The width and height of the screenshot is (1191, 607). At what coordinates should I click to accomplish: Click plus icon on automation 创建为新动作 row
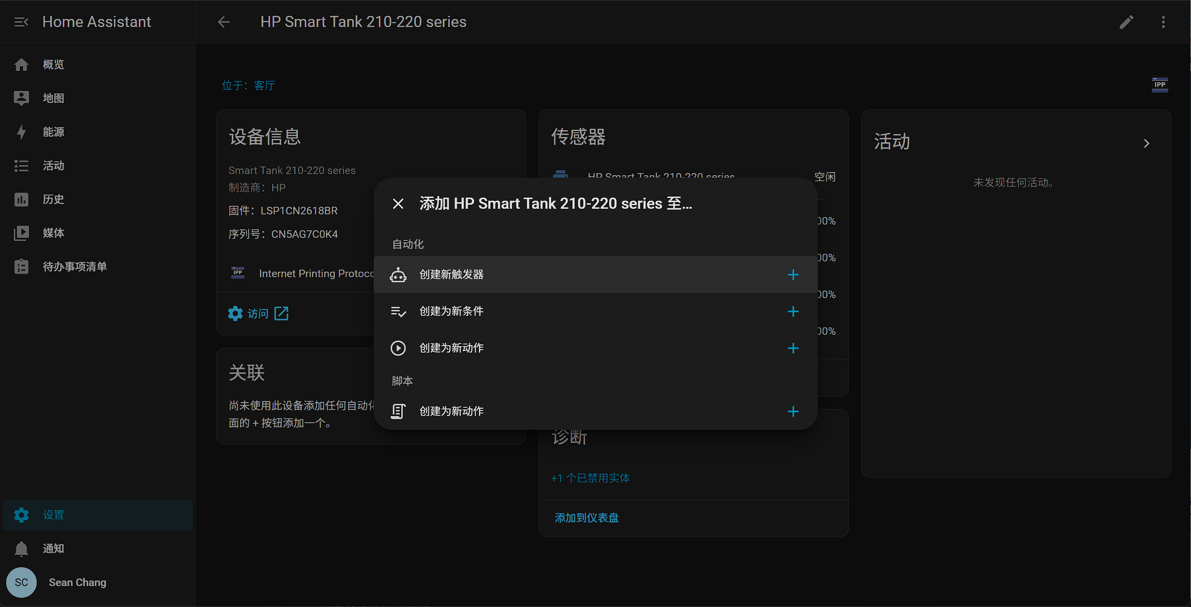click(793, 348)
